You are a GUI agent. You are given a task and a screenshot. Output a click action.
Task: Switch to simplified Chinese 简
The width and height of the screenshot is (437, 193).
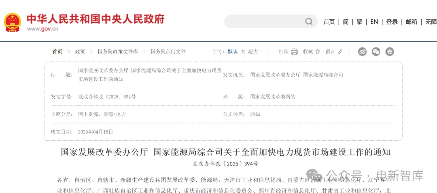(x=346, y=22)
